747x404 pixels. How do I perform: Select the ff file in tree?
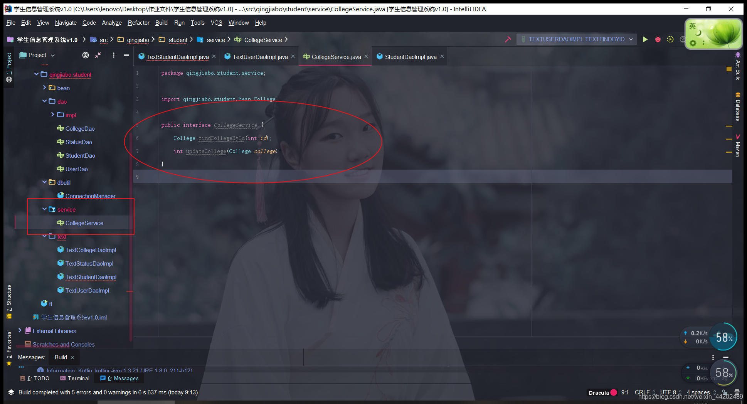pos(50,304)
